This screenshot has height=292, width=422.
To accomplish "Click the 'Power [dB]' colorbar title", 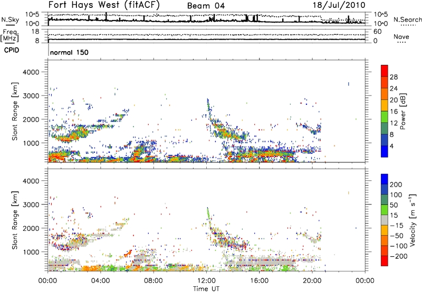I will click(403, 111).
